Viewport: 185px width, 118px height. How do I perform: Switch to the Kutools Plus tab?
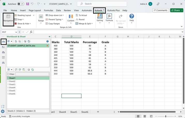[x=114, y=10]
